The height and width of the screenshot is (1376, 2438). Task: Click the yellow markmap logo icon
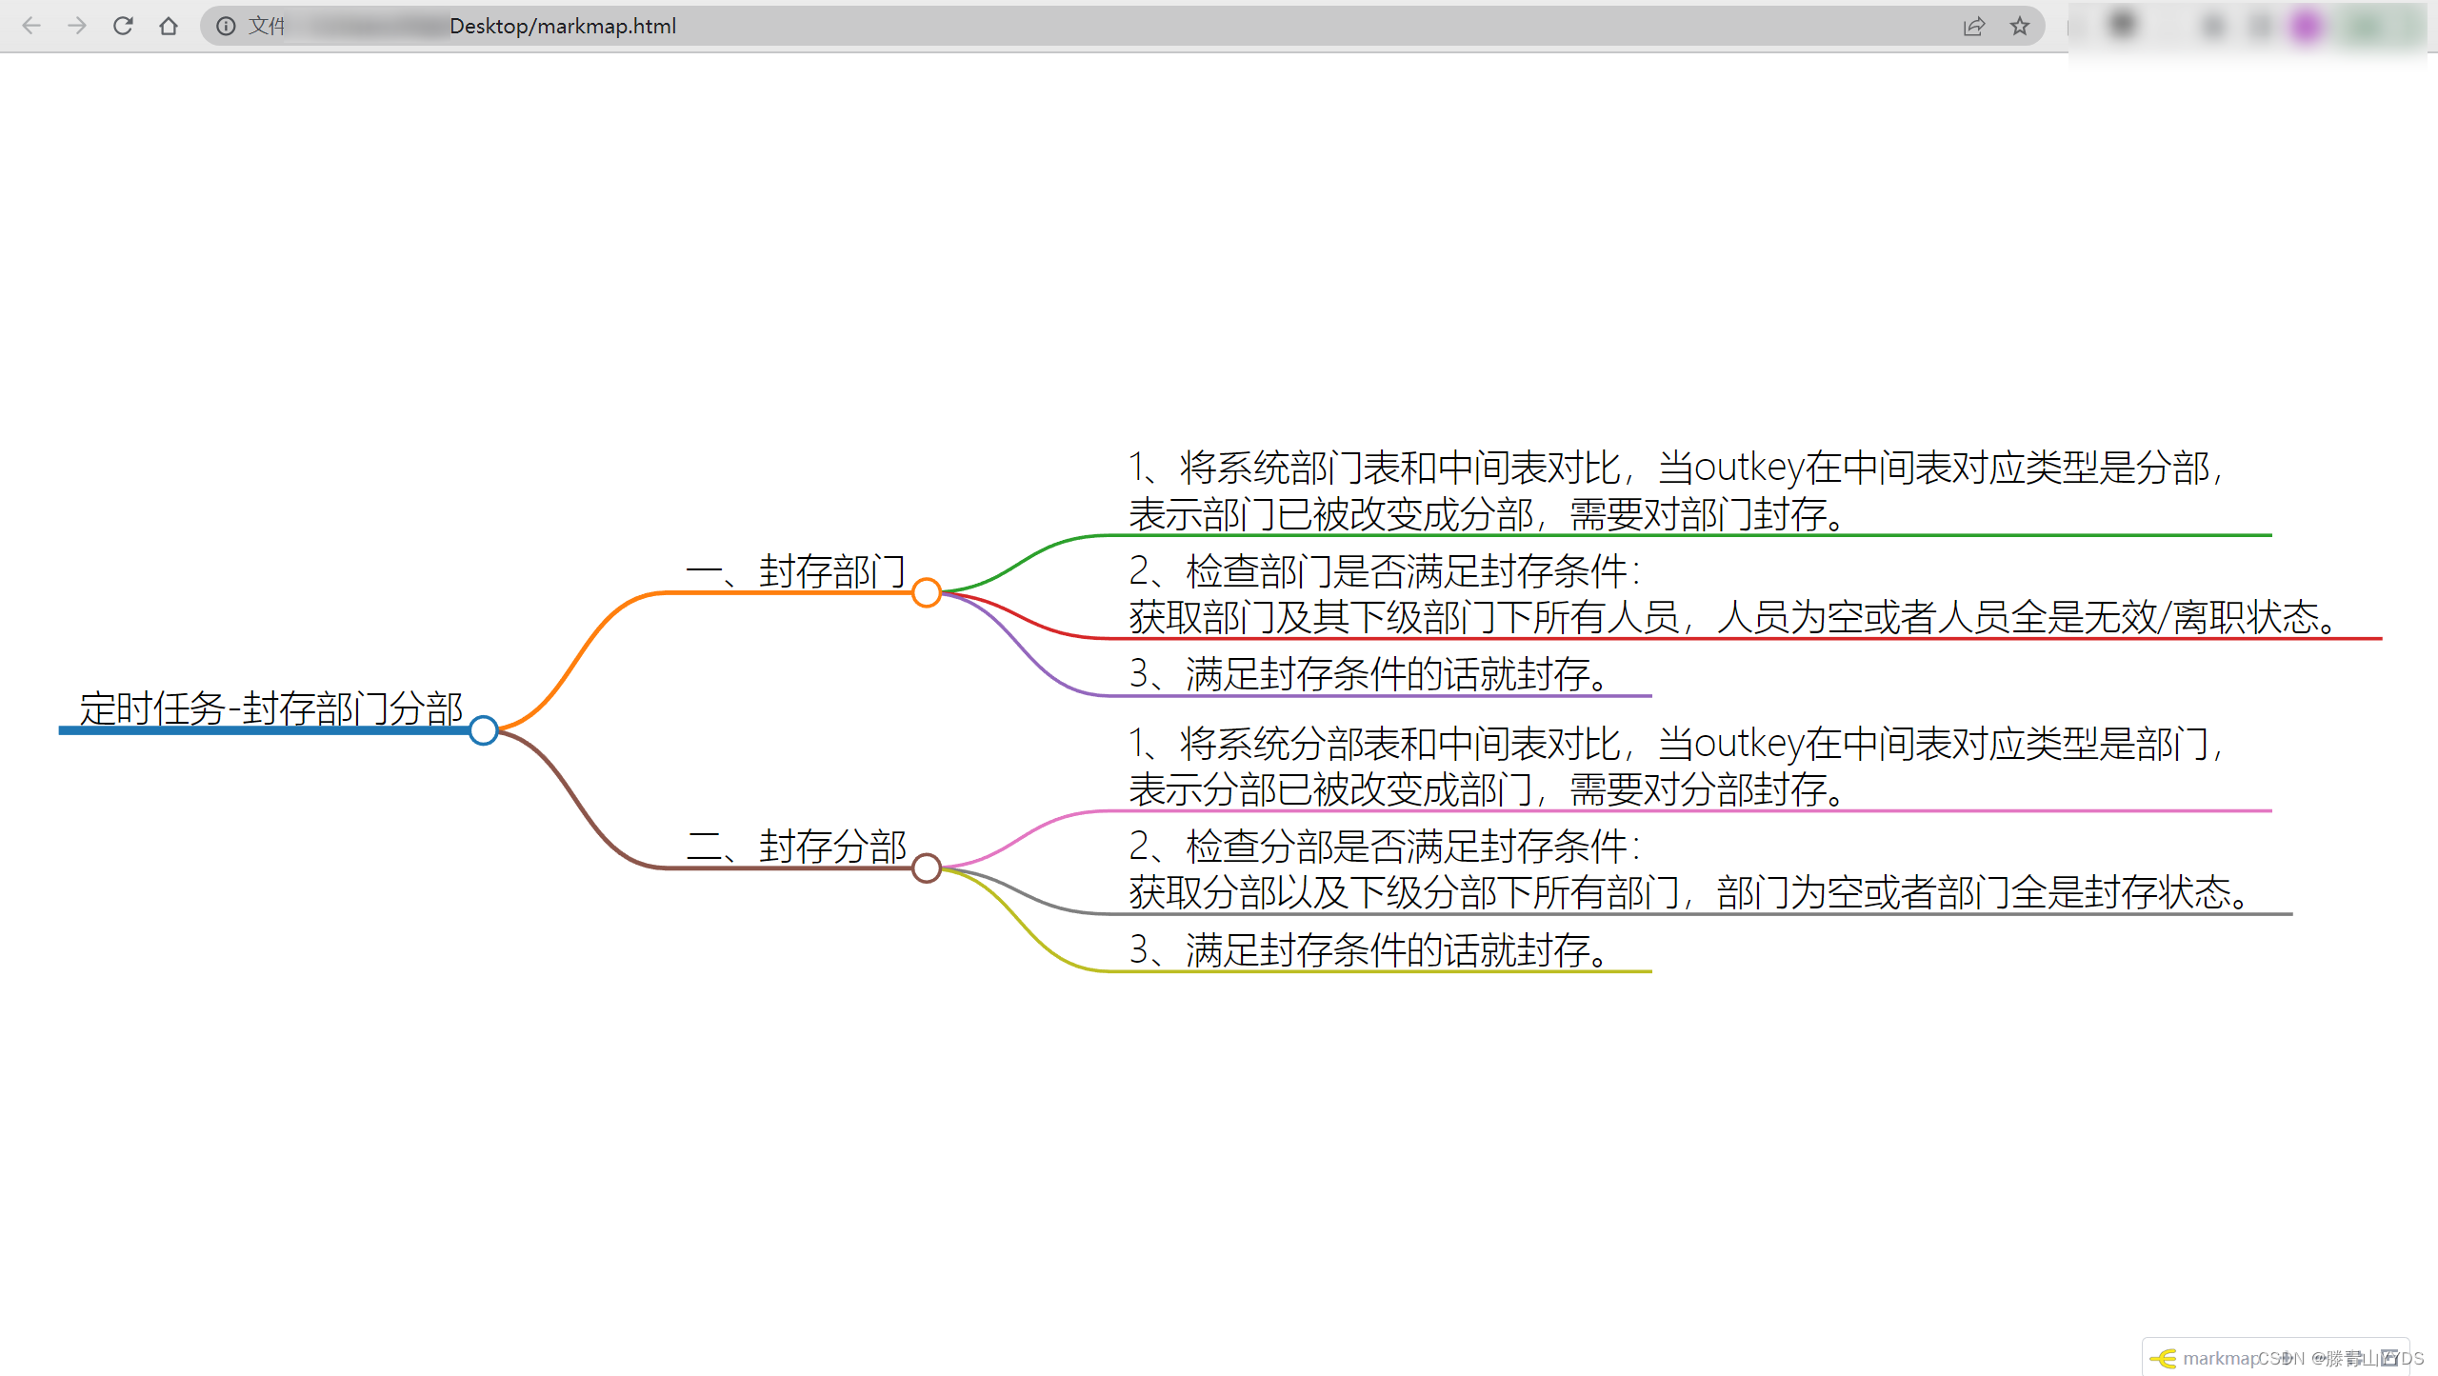pyautogui.click(x=2163, y=1358)
